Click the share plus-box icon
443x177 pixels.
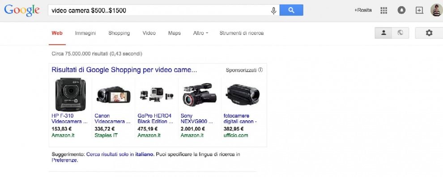coord(419,10)
